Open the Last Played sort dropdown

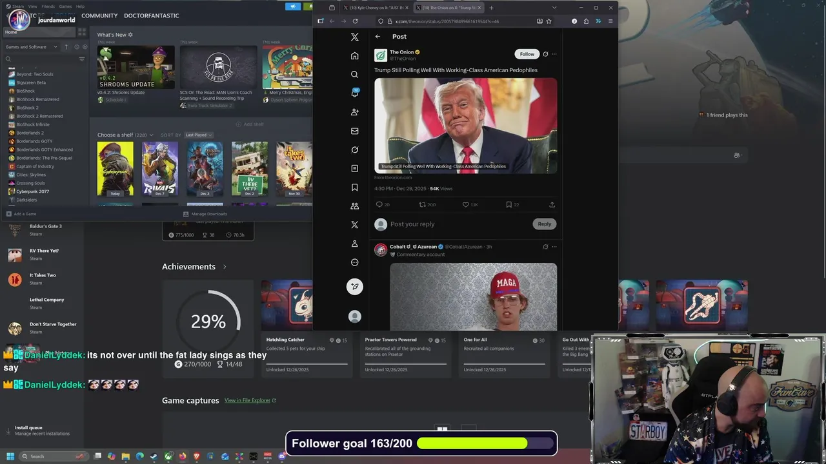click(199, 135)
